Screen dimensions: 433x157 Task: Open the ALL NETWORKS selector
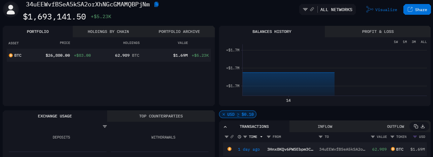click(x=336, y=10)
